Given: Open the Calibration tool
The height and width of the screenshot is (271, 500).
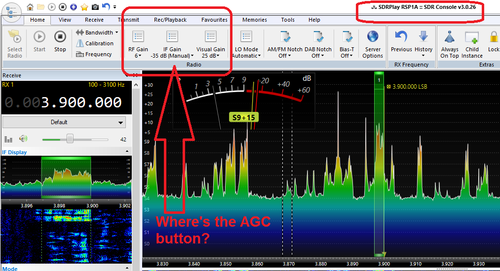Looking at the screenshot, I should pos(95,43).
